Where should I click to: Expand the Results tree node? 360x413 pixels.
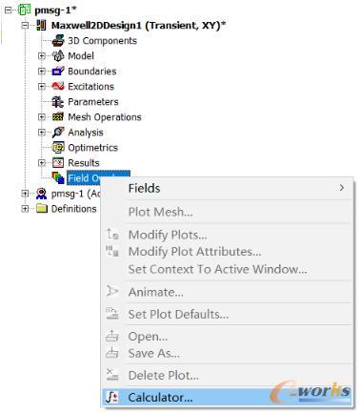click(42, 163)
